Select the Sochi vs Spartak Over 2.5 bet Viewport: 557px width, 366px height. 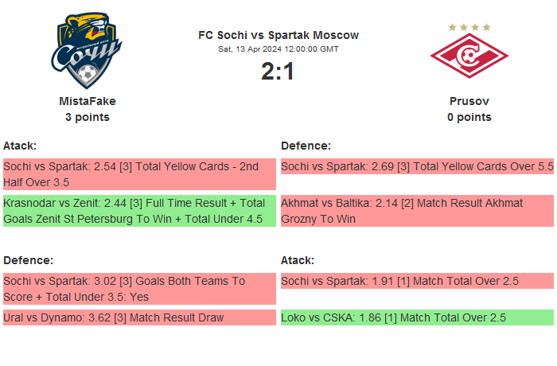tap(417, 281)
